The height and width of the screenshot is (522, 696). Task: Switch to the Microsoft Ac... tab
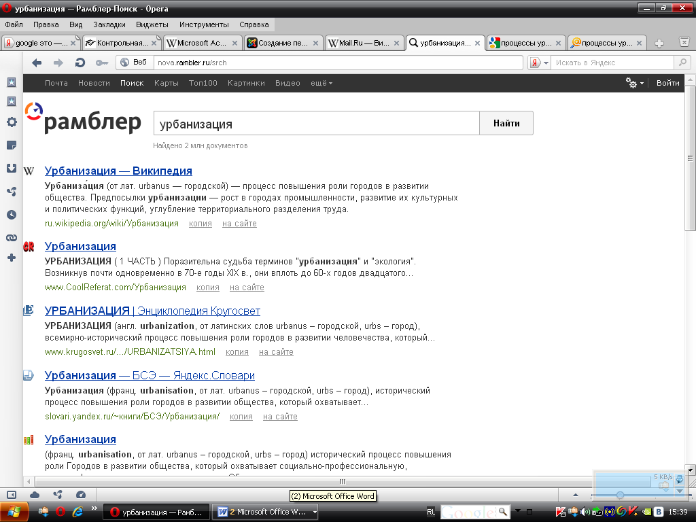pyautogui.click(x=202, y=43)
